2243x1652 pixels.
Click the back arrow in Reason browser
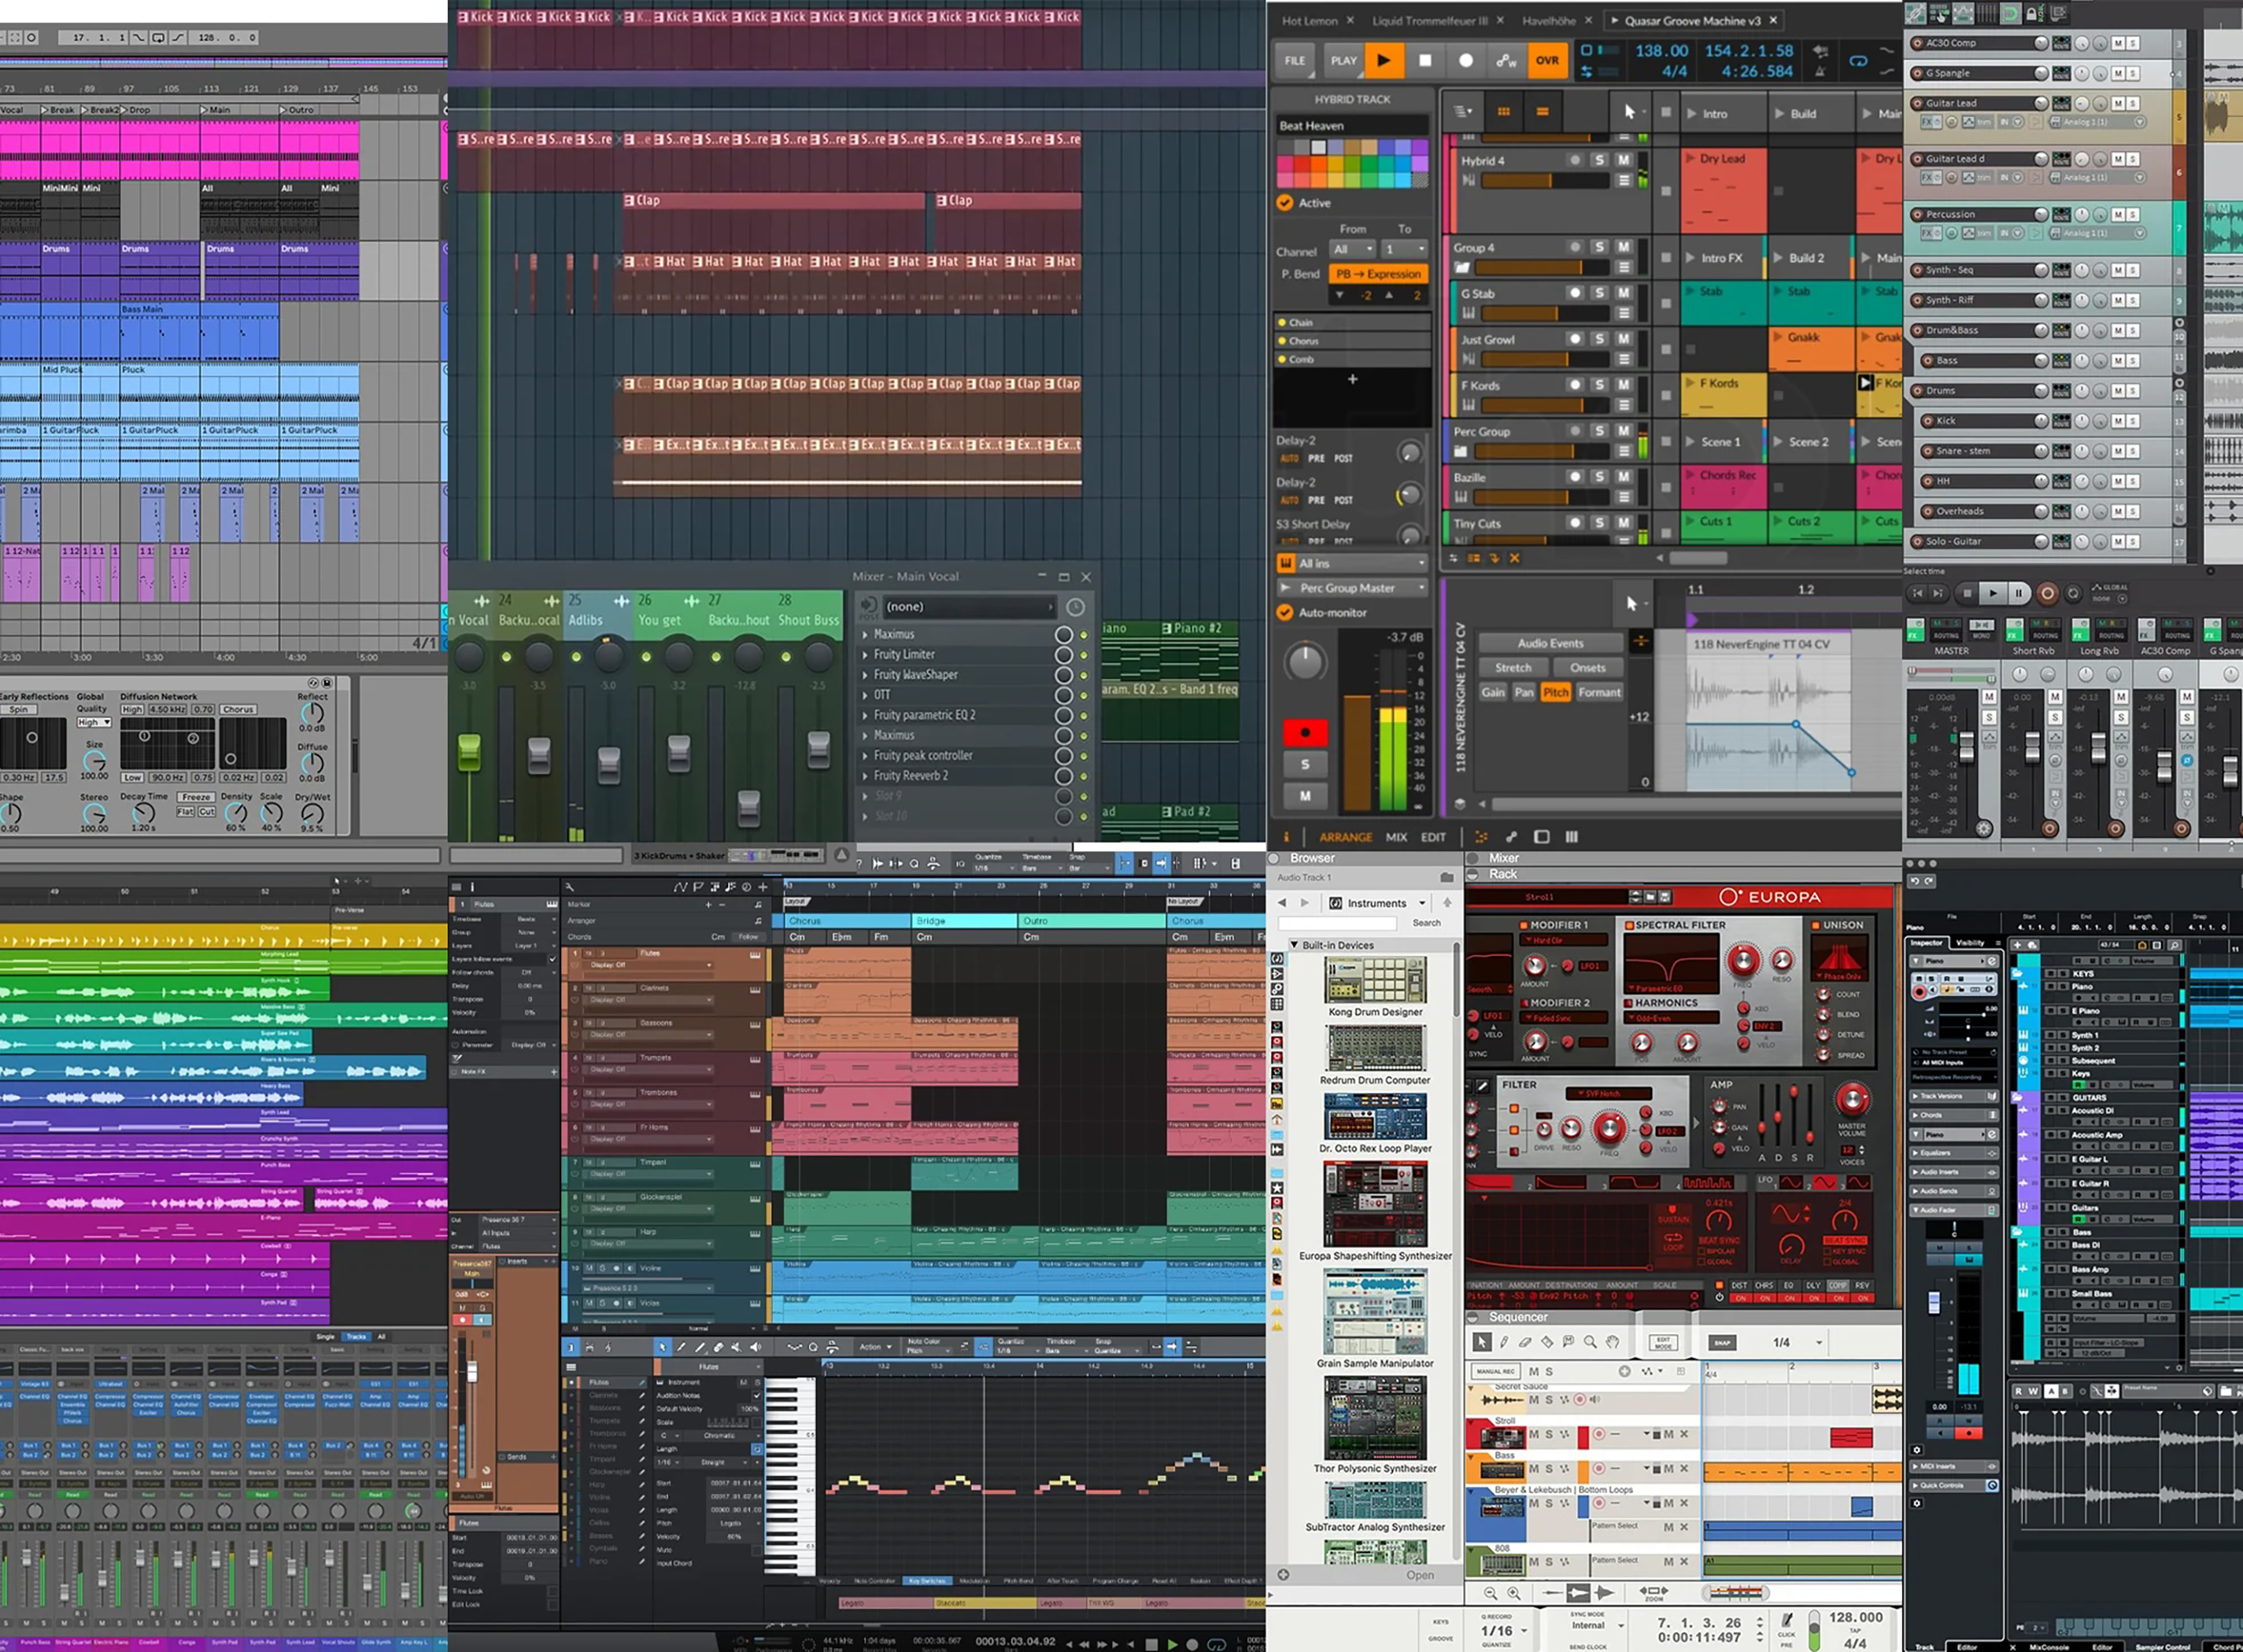pyautogui.click(x=1283, y=903)
